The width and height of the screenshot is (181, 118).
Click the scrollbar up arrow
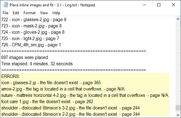(178, 19)
